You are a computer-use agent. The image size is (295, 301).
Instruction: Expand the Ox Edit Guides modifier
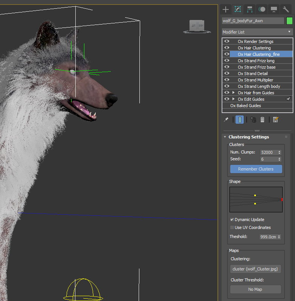click(x=233, y=99)
